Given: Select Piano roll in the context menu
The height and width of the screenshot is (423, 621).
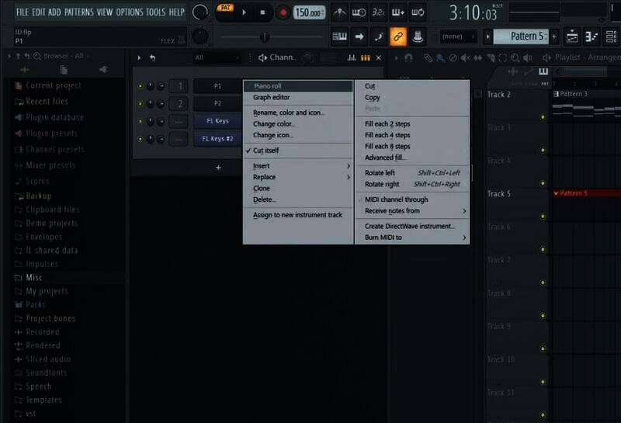Looking at the screenshot, I should point(298,86).
